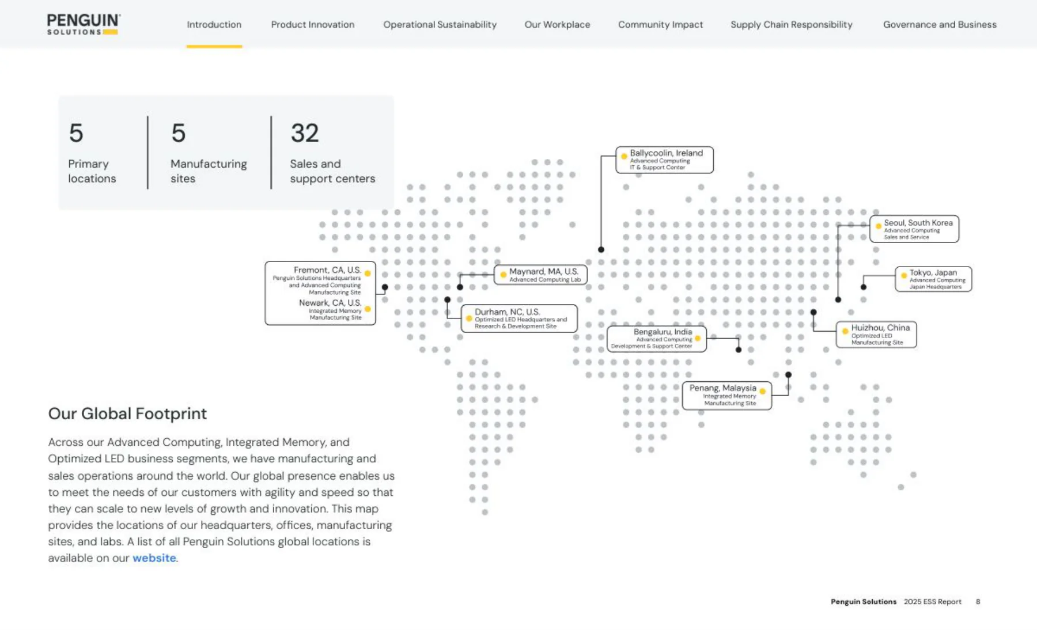Select the yellow marker beside Penang, Malaysia
1037x630 pixels.
pos(762,392)
